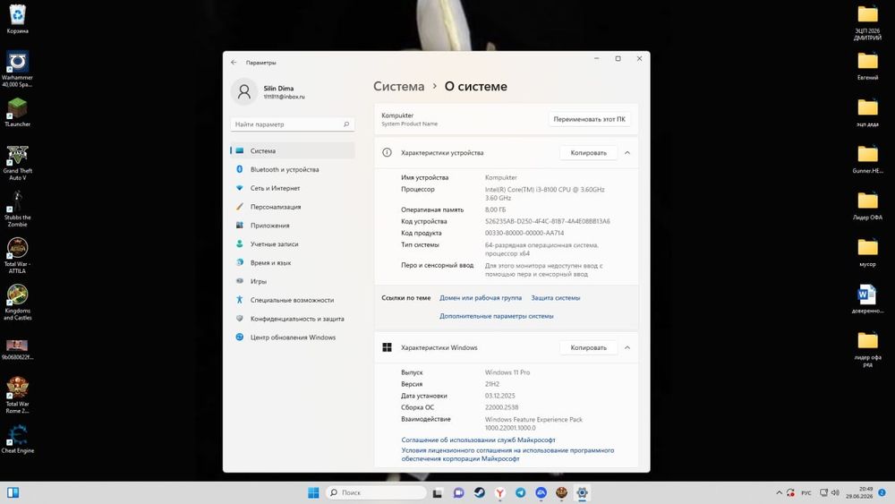
Task: Collapse Характеристики Windows section chevron
Action: pos(627,347)
